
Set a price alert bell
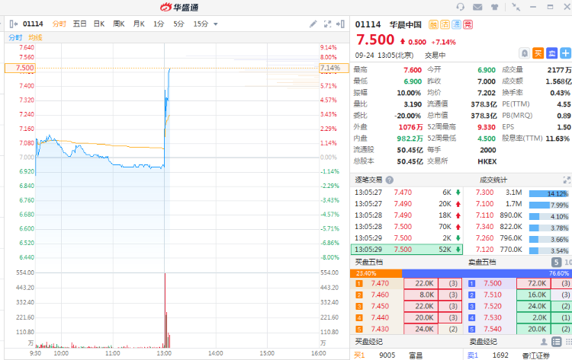[x=524, y=53]
